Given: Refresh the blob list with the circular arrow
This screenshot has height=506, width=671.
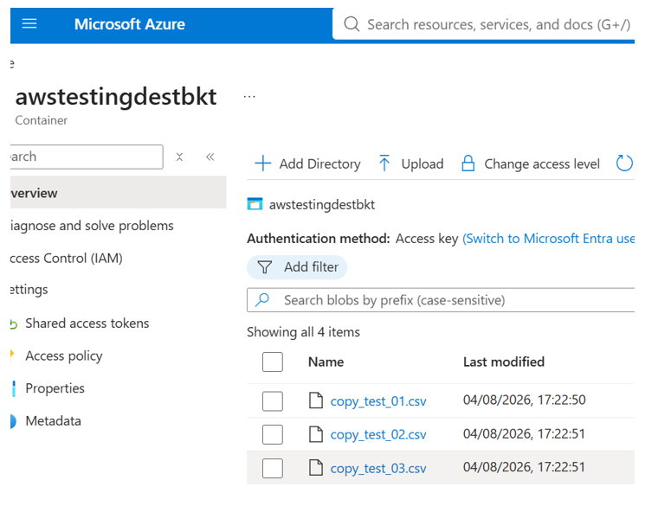Looking at the screenshot, I should pyautogui.click(x=624, y=163).
